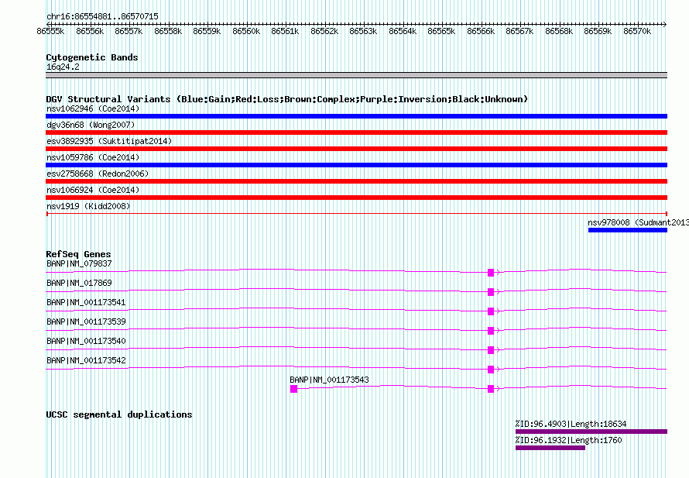Open the DGV Structural Variants track title
This screenshot has width=689, height=478.
[287, 99]
